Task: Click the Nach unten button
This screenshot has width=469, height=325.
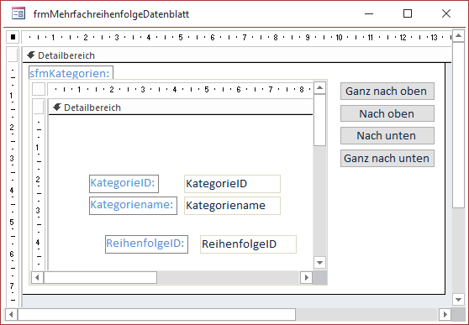Action: tap(387, 136)
